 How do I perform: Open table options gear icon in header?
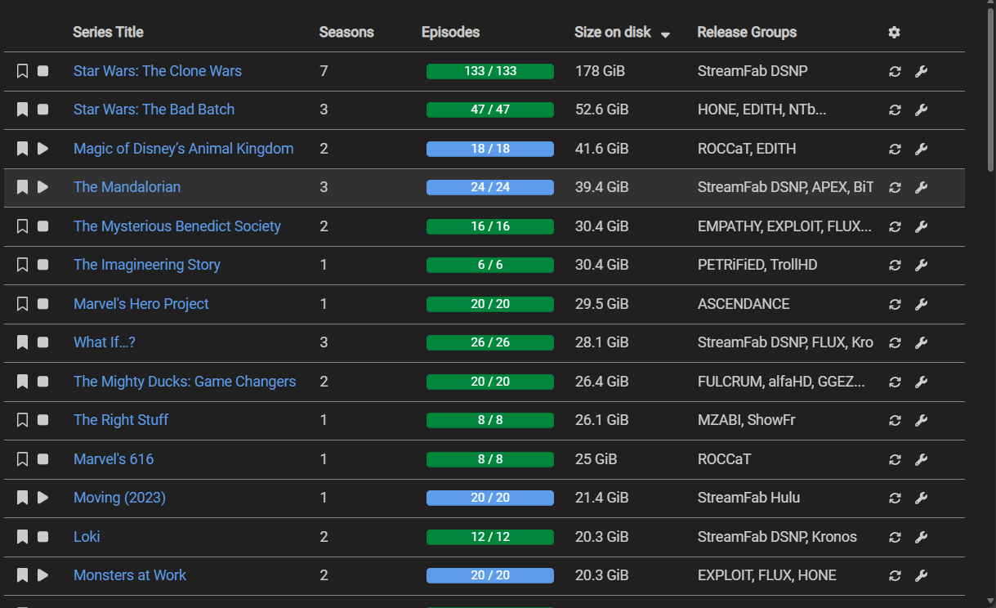pyautogui.click(x=894, y=33)
